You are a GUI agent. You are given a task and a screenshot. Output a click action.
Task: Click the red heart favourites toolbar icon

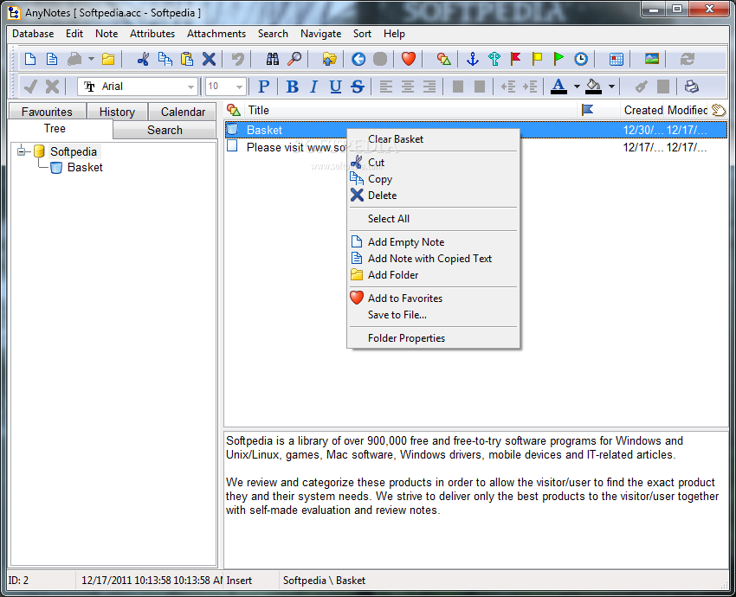tap(409, 59)
